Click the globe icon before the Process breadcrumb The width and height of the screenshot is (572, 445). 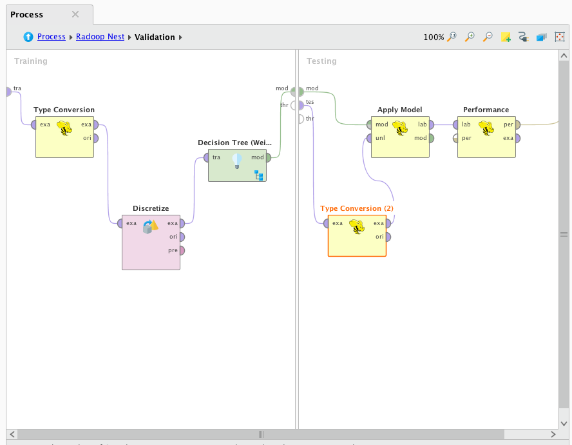click(x=27, y=37)
